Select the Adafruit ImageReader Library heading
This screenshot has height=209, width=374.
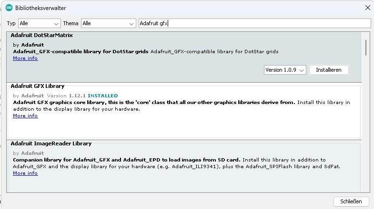pos(51,143)
